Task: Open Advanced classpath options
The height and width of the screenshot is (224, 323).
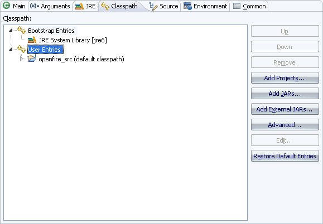Action: pos(285,125)
